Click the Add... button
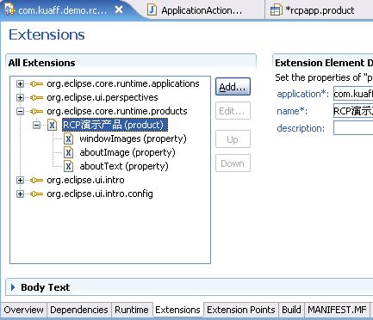 233,87
